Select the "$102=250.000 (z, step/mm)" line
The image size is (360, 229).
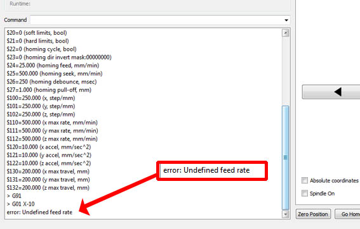pos(41,114)
